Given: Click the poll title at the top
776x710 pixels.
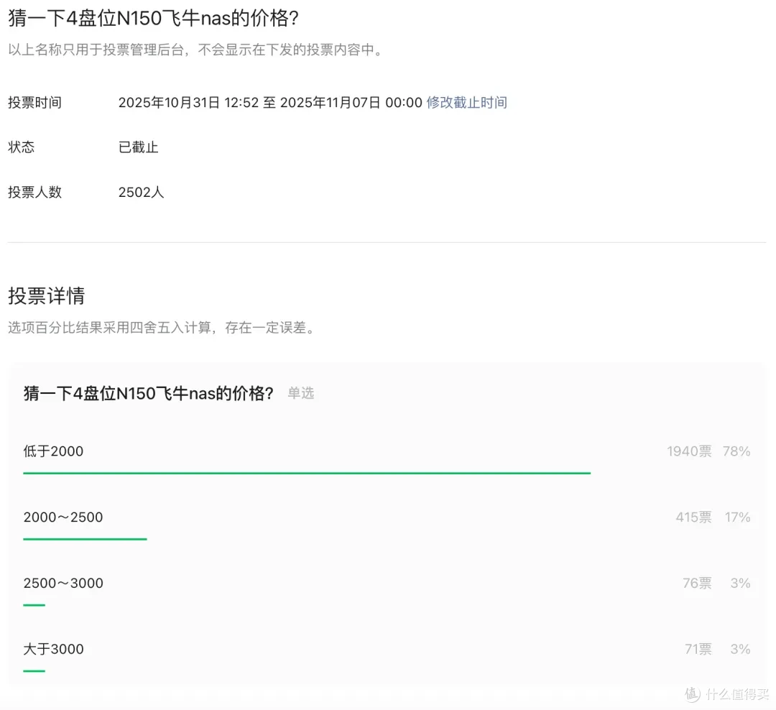Looking at the screenshot, I should [x=154, y=18].
